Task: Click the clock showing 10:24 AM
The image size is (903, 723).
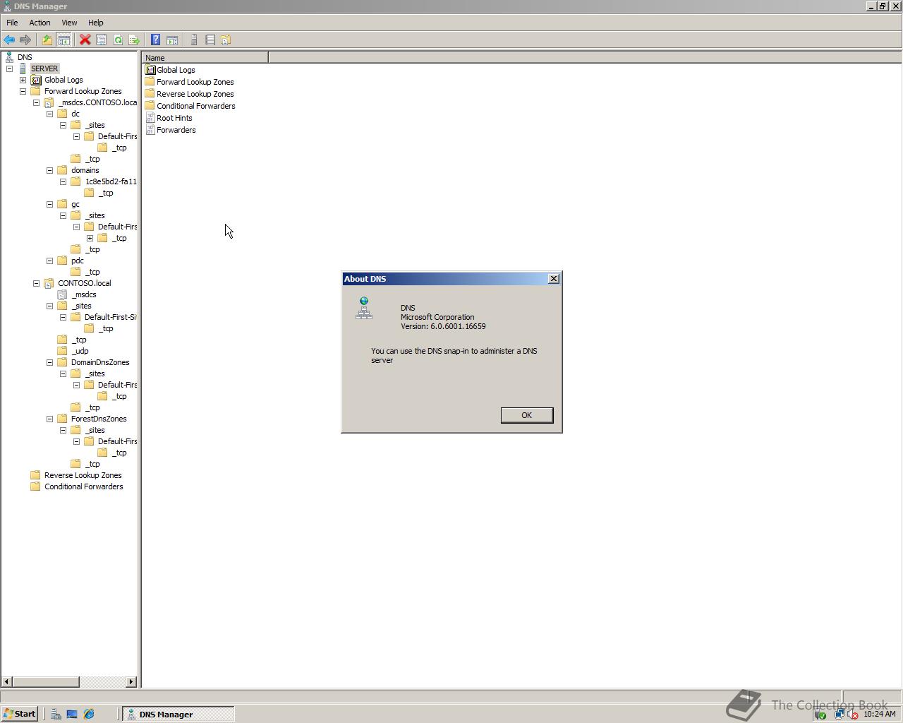Action: click(879, 715)
